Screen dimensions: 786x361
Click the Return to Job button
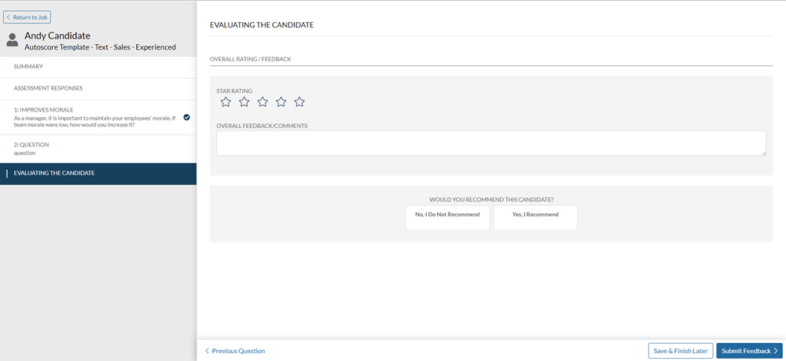28,17
